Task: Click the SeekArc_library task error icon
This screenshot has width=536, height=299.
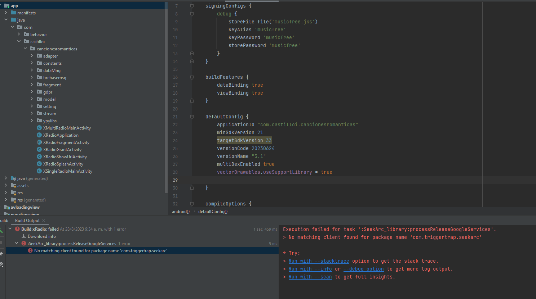Action: click(x=24, y=243)
